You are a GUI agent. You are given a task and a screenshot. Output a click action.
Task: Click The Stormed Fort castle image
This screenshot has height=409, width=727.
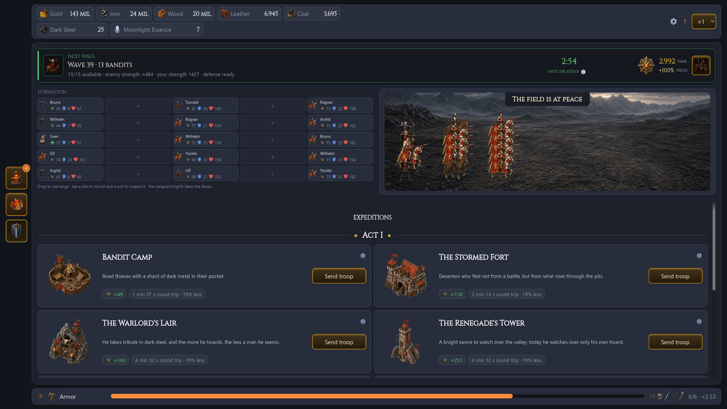pos(406,275)
